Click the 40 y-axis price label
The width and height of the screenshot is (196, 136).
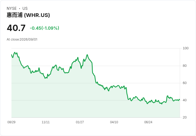(185, 100)
